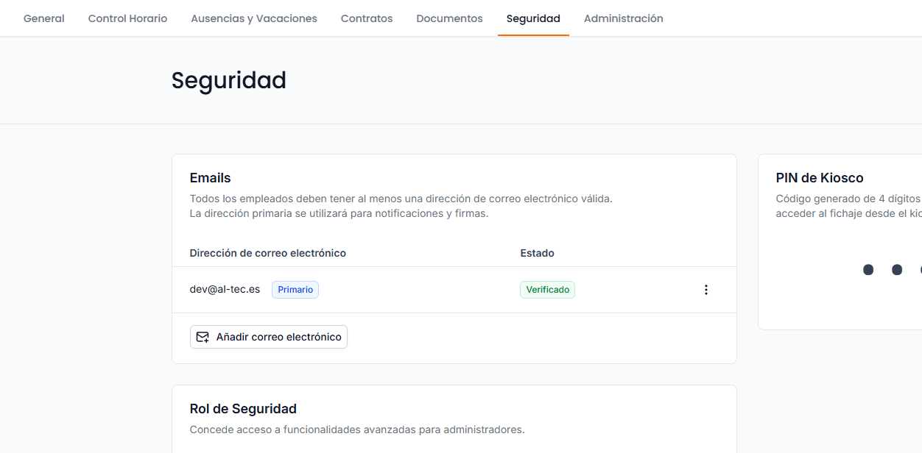Select the dev@al-tec.es email address
Viewport: 922px width, 453px height.
tap(225, 290)
